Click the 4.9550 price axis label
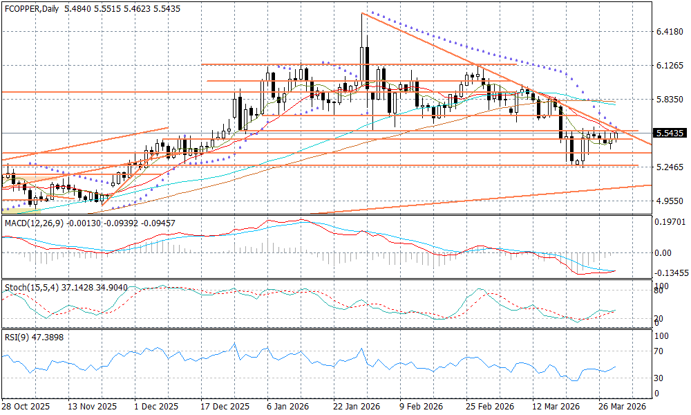The height and width of the screenshot is (415, 691). pyautogui.click(x=669, y=201)
